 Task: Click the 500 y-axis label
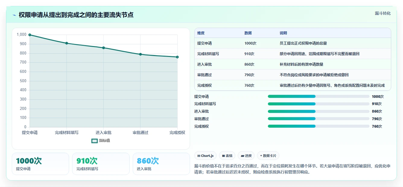[23, 81]
